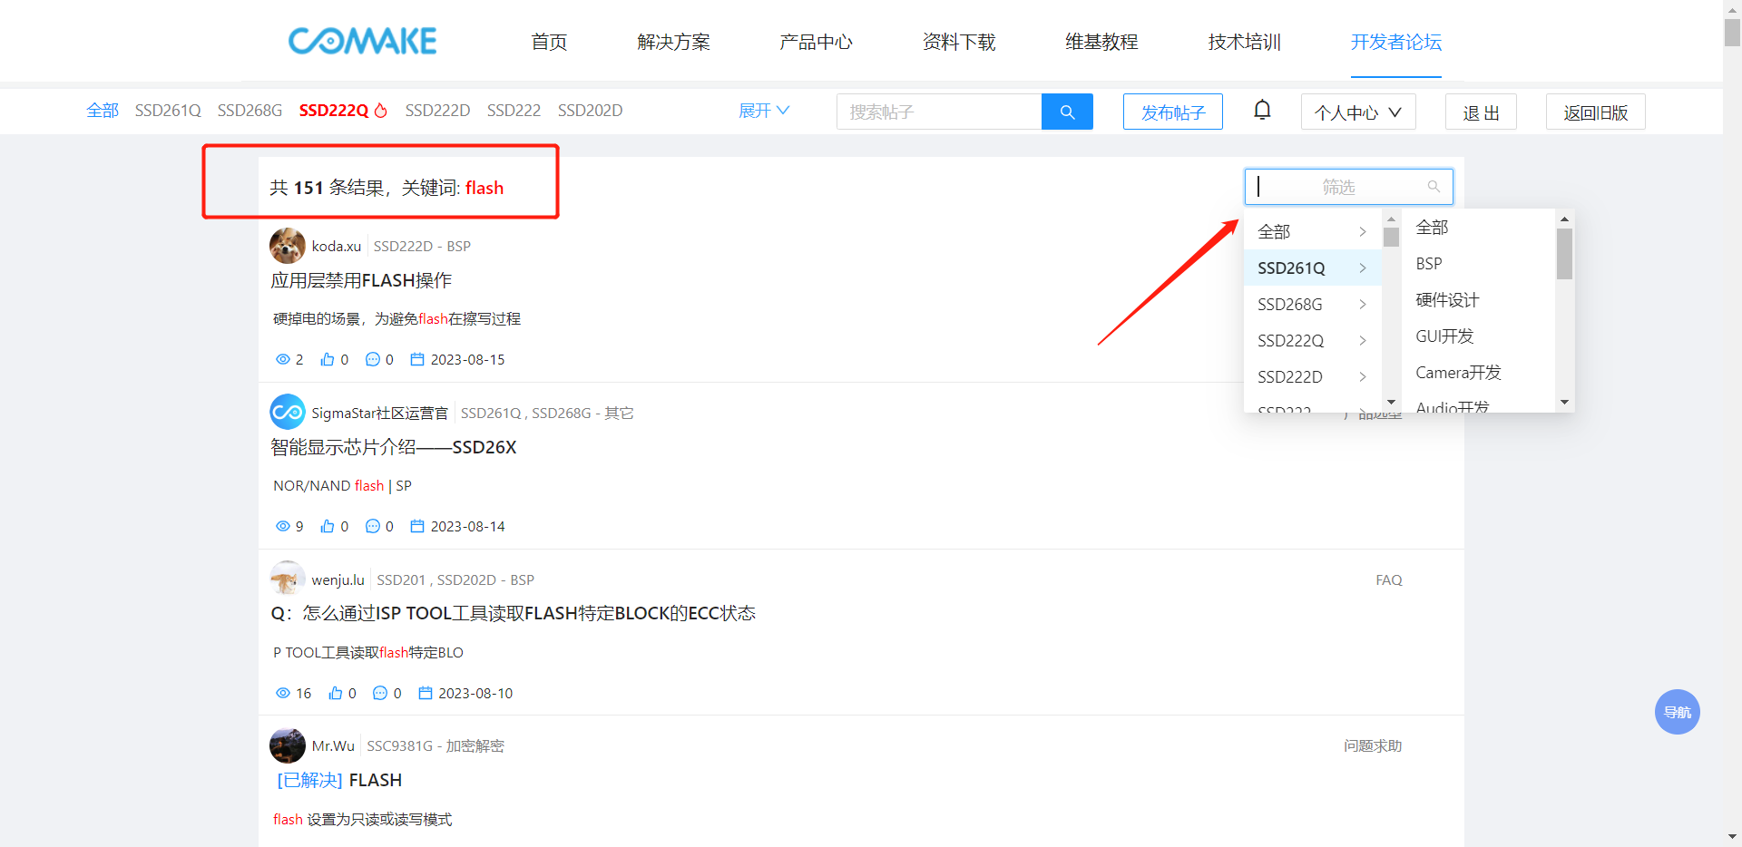Go to 开发者论坛 in the top navigation
The width and height of the screenshot is (1742, 847).
click(1395, 42)
